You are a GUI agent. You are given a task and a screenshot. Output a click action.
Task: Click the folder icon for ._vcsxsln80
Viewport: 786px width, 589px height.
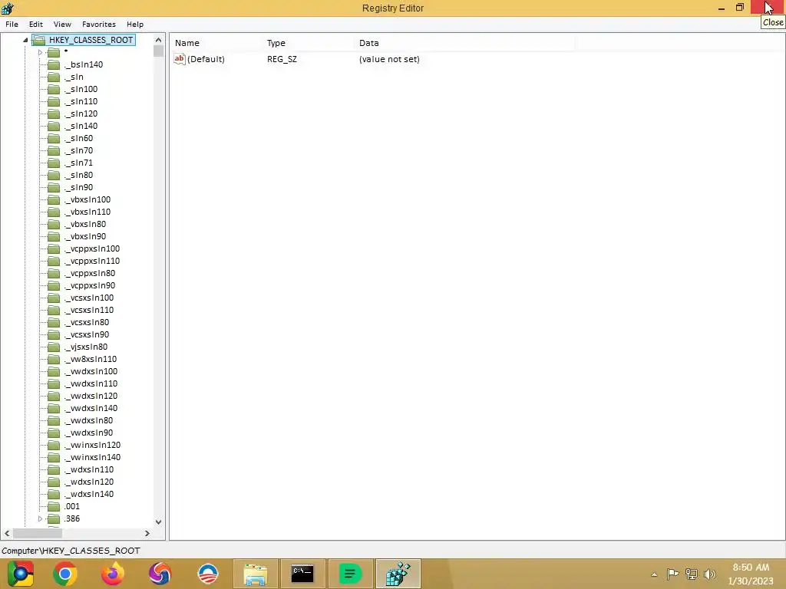point(54,323)
